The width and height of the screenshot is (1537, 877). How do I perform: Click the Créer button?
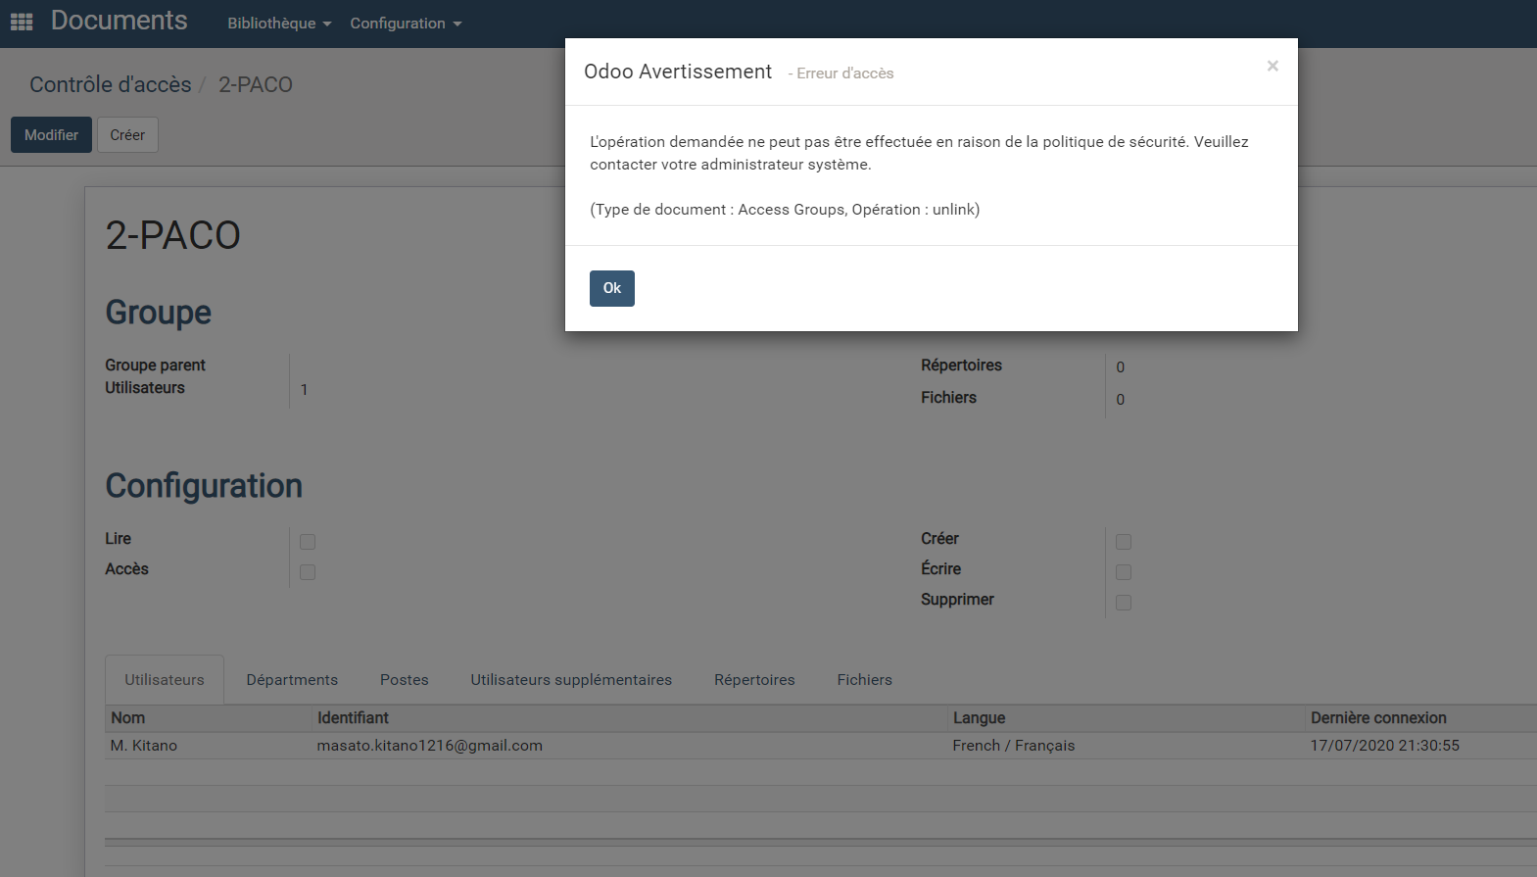127,135
